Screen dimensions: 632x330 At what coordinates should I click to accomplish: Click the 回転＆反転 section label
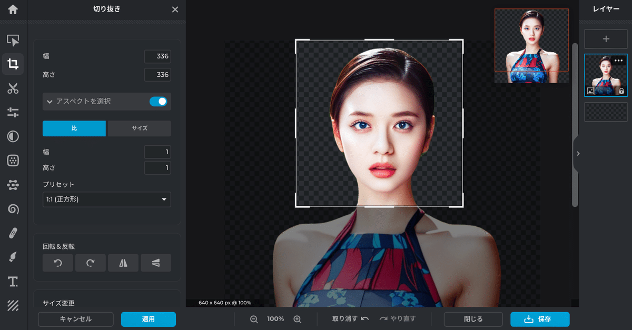(x=58, y=246)
